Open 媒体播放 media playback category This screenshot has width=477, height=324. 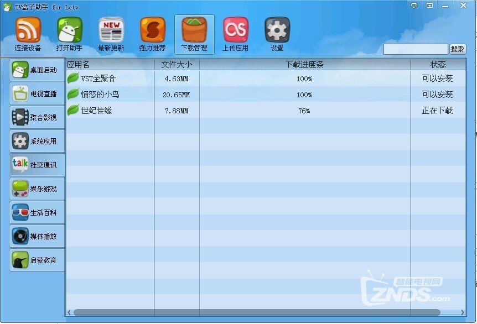(x=37, y=236)
